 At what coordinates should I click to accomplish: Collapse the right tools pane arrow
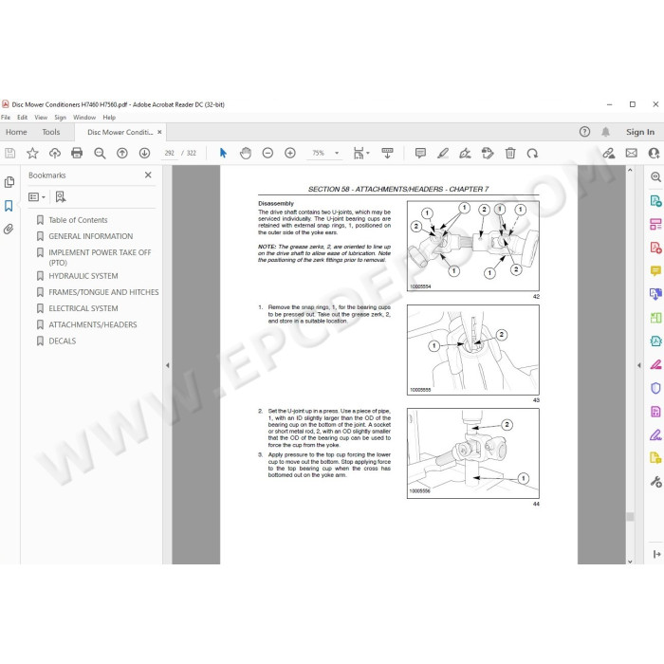coord(639,365)
